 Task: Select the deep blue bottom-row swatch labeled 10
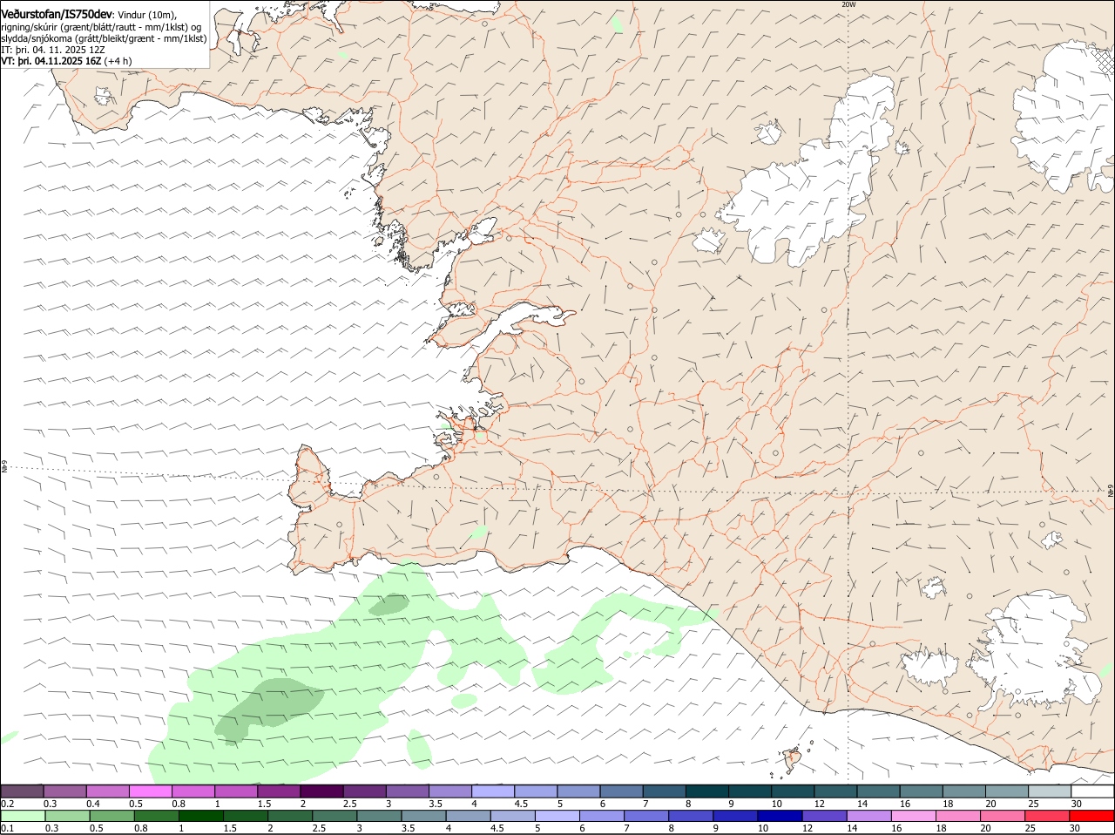pos(780,816)
